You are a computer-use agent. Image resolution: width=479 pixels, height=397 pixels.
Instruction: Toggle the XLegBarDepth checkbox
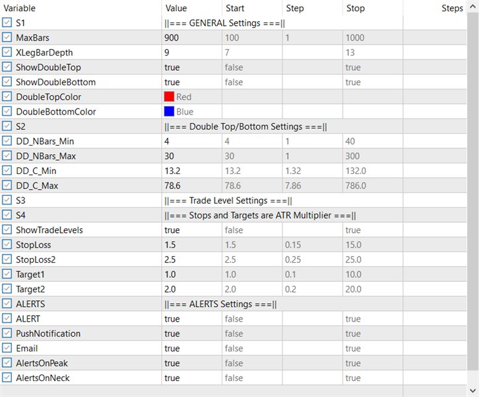7,52
